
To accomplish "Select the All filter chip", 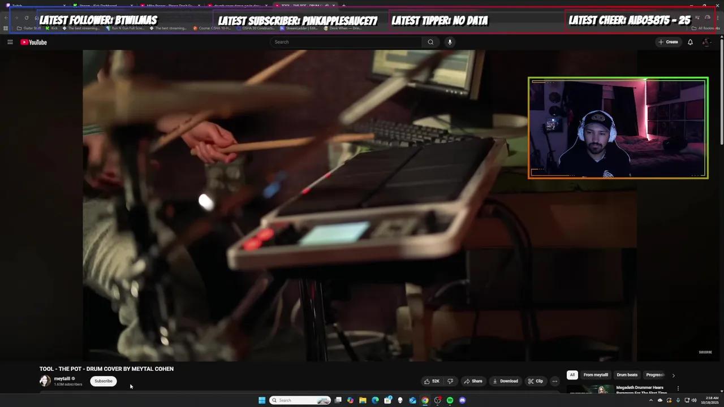I will point(572,375).
